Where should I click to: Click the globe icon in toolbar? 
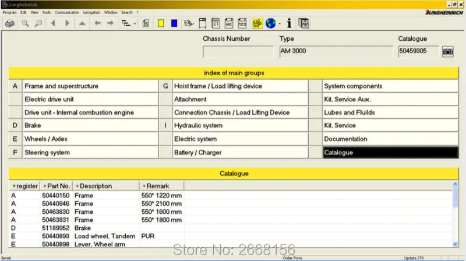tap(271, 23)
